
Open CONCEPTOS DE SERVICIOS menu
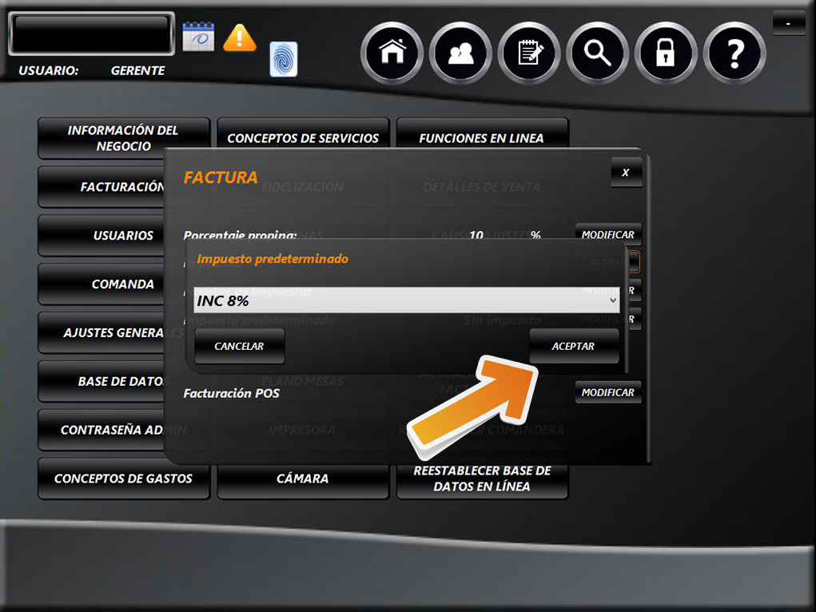pyautogui.click(x=303, y=138)
